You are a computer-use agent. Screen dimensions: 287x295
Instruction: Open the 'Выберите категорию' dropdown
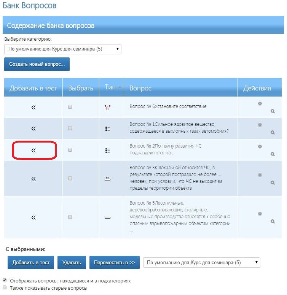click(x=63, y=49)
